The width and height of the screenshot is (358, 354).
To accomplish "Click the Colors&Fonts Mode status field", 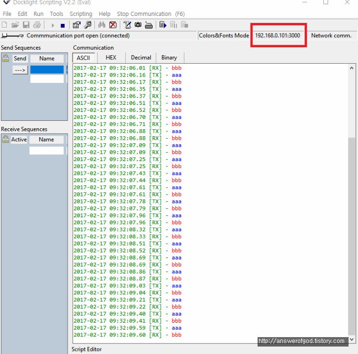I will 224,36.
